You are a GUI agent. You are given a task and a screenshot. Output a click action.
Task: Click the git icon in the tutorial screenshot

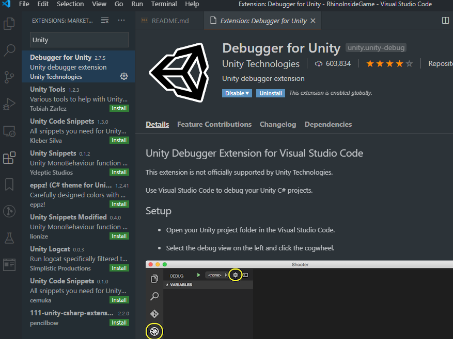[x=154, y=314]
